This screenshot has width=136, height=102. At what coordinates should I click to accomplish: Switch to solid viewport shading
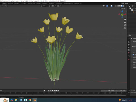pos(120,6)
